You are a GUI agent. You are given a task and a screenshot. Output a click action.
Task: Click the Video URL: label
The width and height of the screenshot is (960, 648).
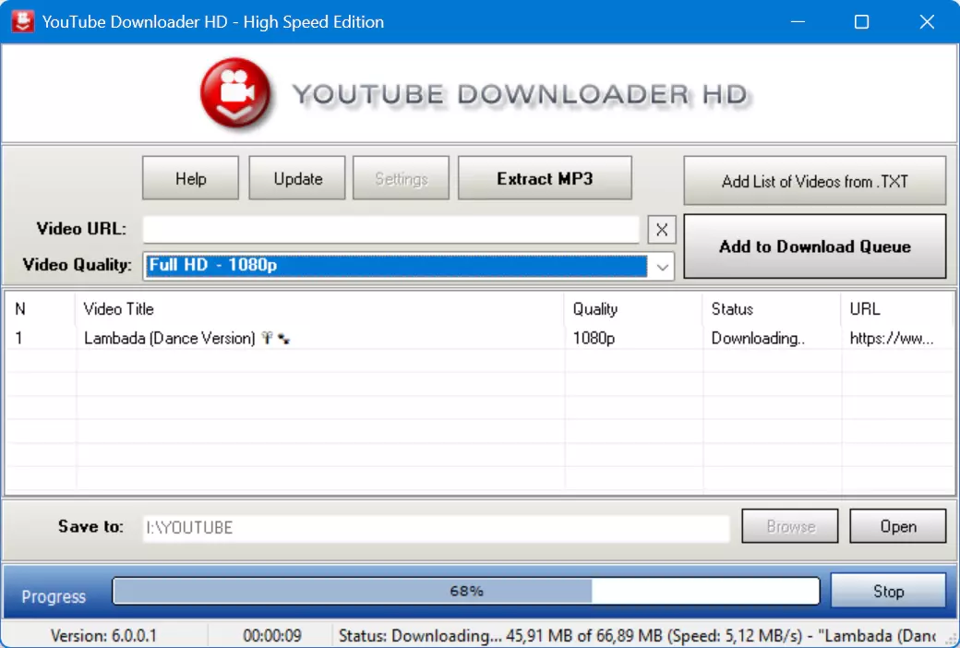coord(81,229)
